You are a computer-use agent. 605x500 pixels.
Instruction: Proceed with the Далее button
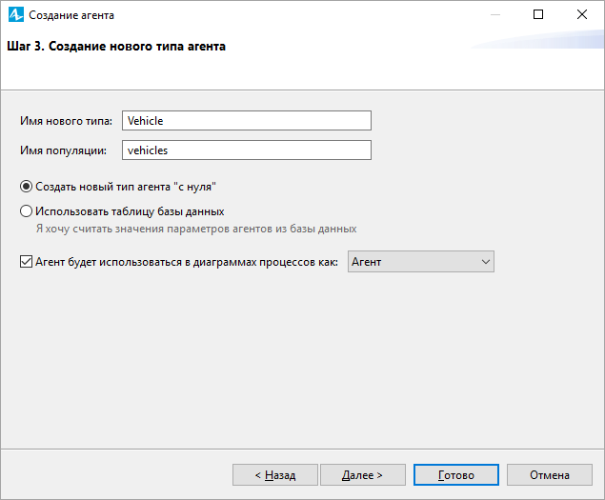(x=363, y=475)
